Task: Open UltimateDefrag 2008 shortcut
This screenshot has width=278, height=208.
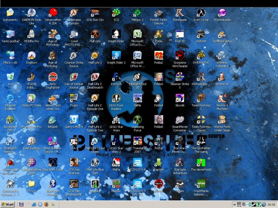Action: pyautogui.click(x=31, y=162)
